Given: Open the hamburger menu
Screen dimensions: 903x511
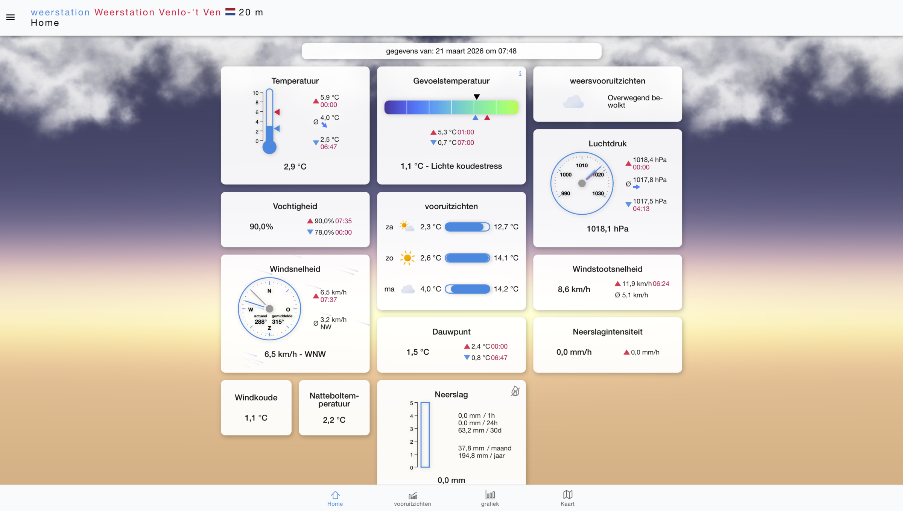Looking at the screenshot, I should 11,17.
